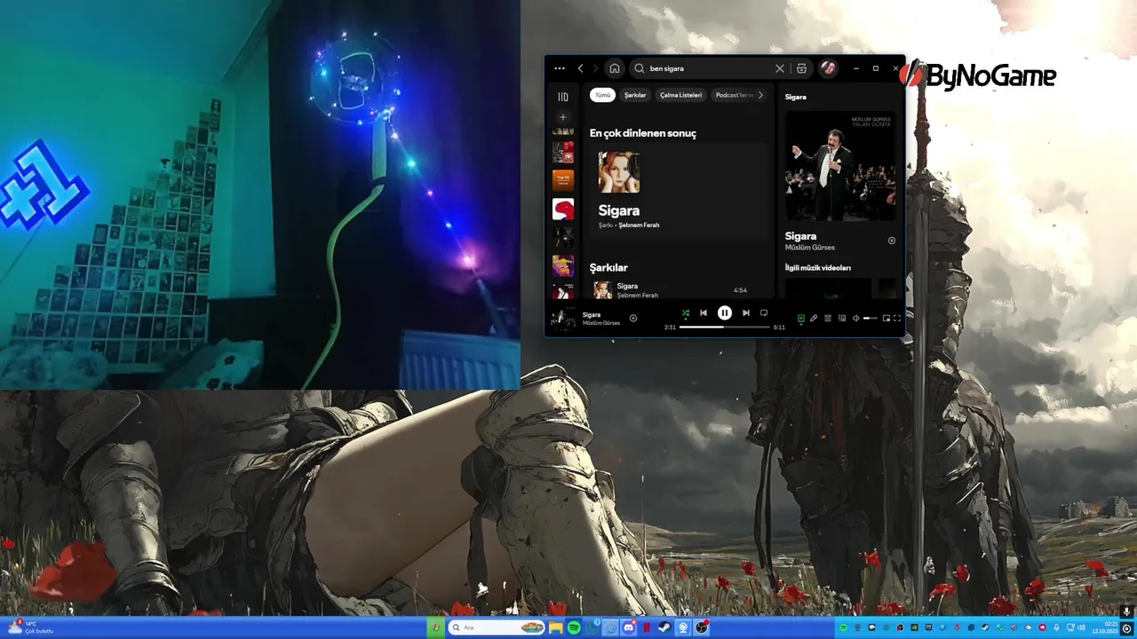
Task: Open the Windows Start button
Action: point(435,627)
